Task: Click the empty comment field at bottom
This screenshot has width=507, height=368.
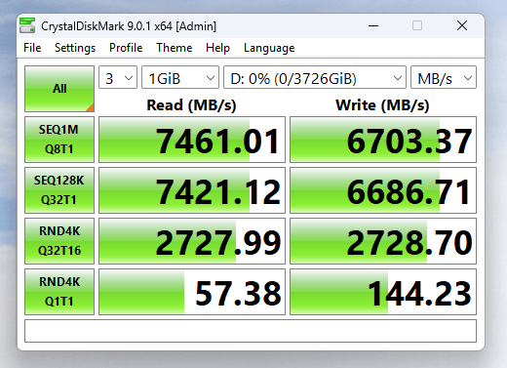Action: [251, 331]
